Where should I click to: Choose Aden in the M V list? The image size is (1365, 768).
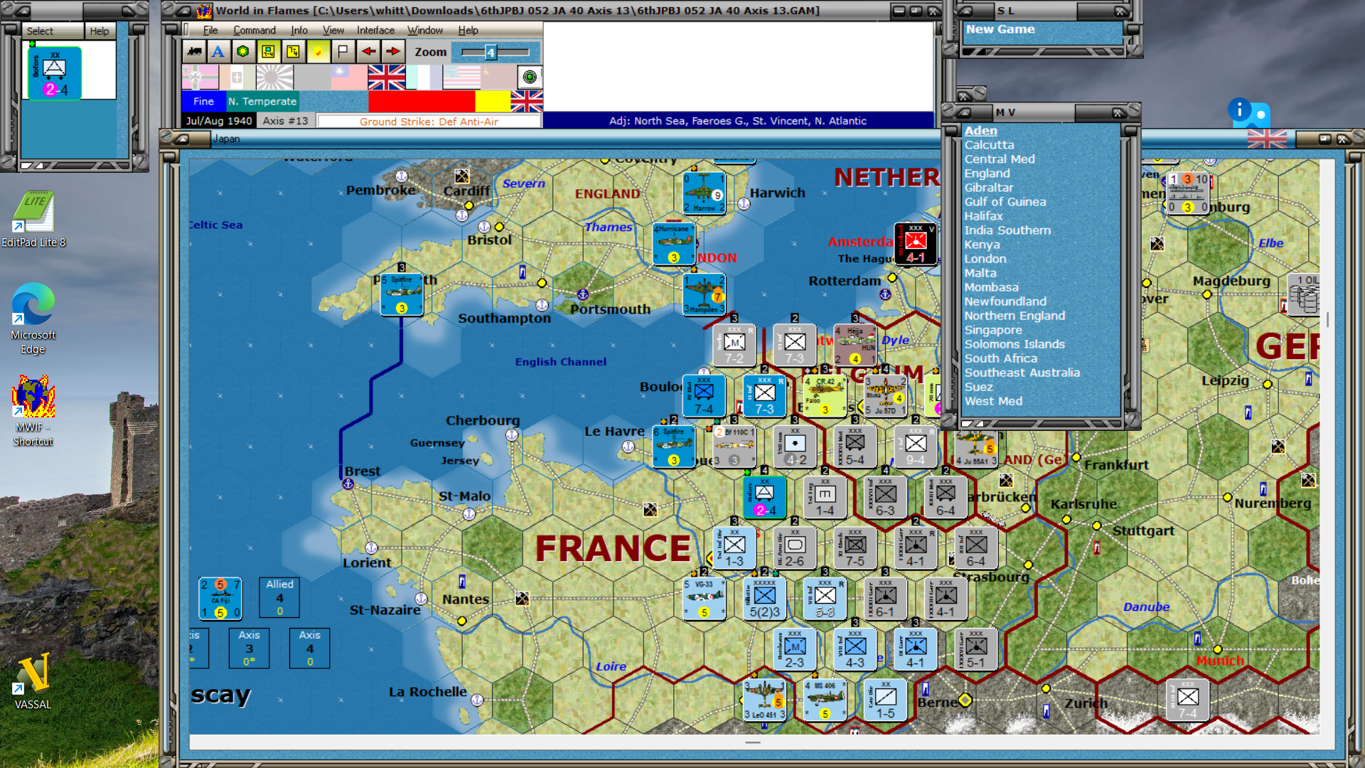tap(981, 131)
